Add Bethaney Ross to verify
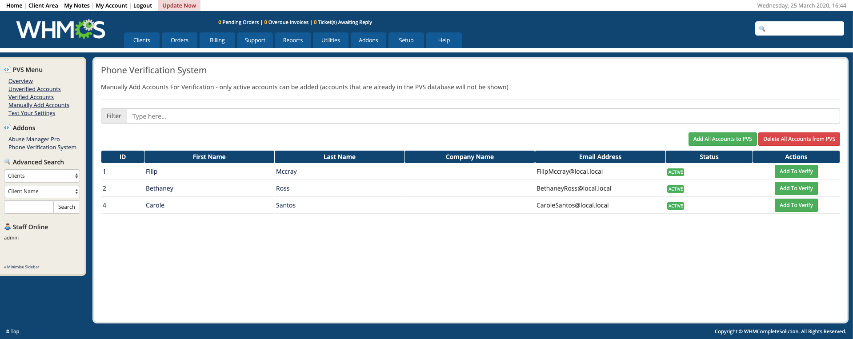 [x=796, y=188]
